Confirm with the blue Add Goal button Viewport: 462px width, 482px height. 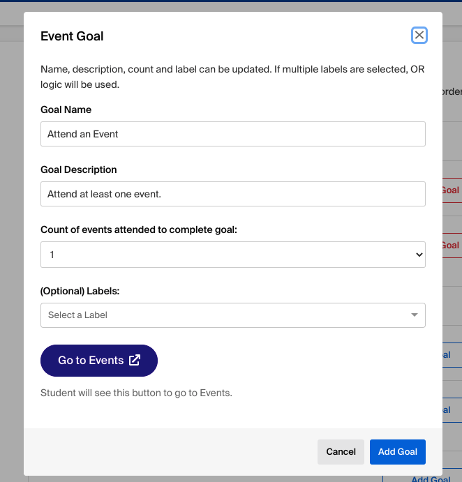point(397,451)
